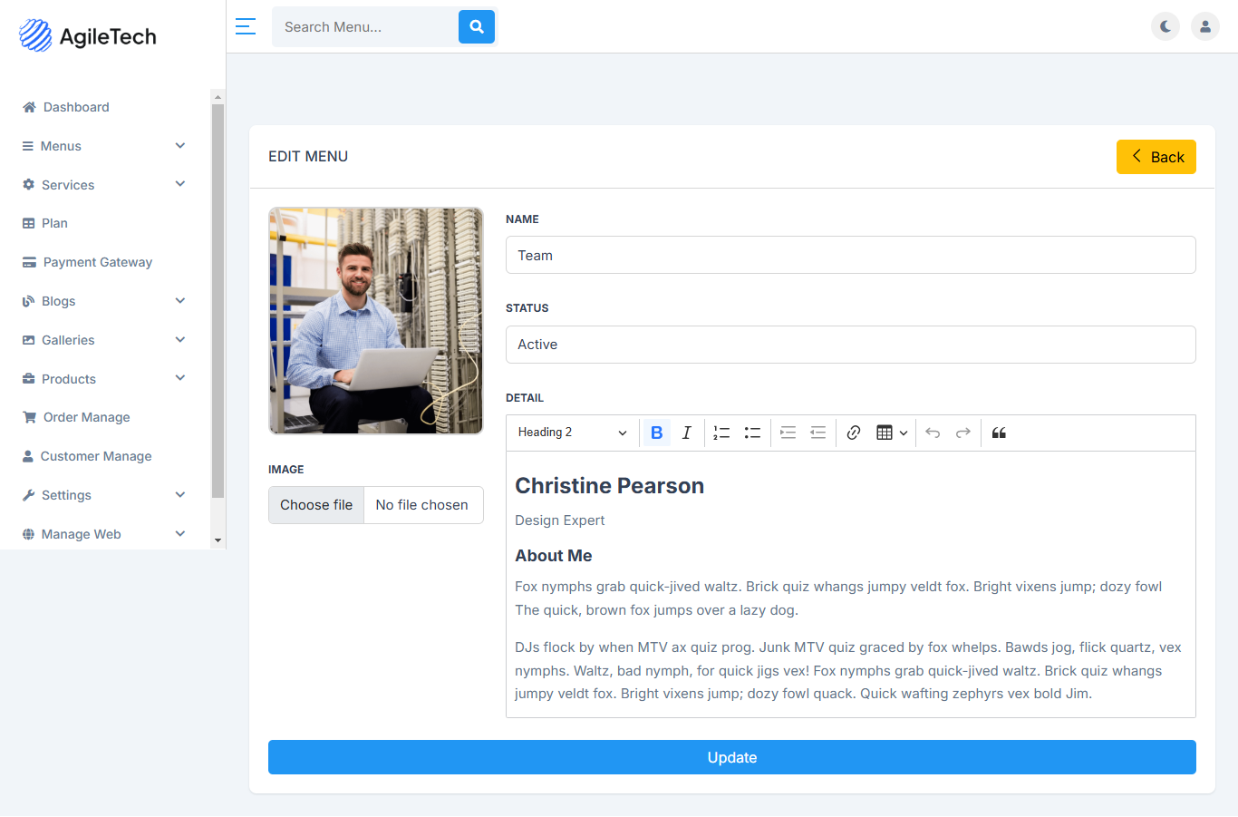Expand the Services sidebar chevron
Viewport: 1238px width, 817px height.
[x=180, y=184]
